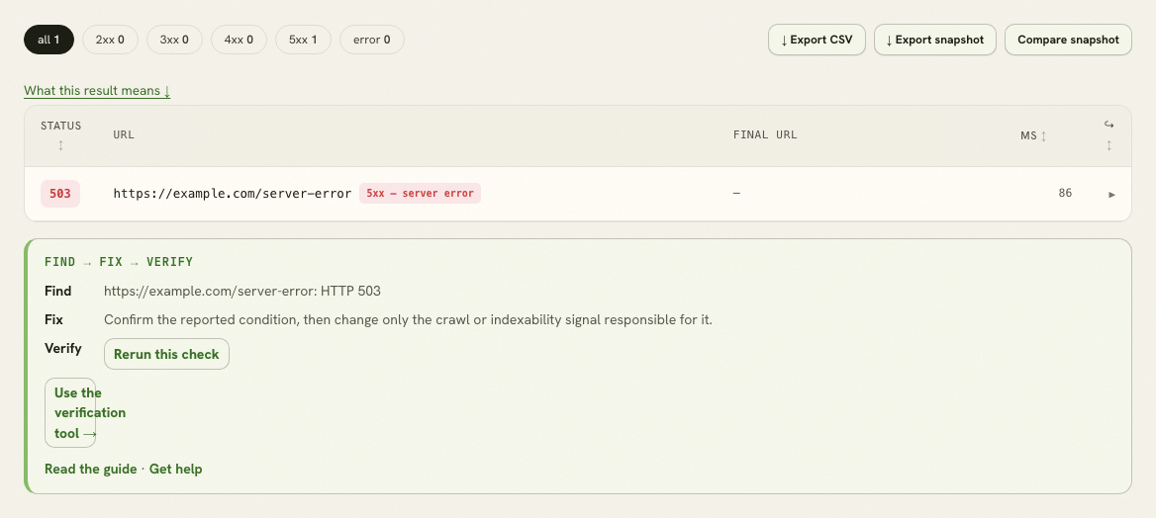Click the Export snapshot button
This screenshot has height=518, width=1156.
[x=935, y=40]
